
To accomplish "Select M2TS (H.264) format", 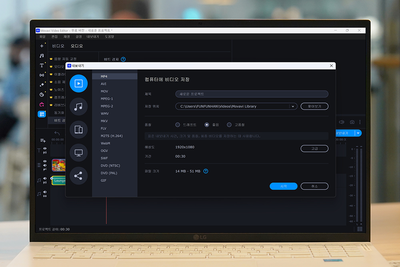I will tap(114, 136).
